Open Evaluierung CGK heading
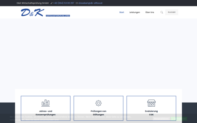 point(151,113)
